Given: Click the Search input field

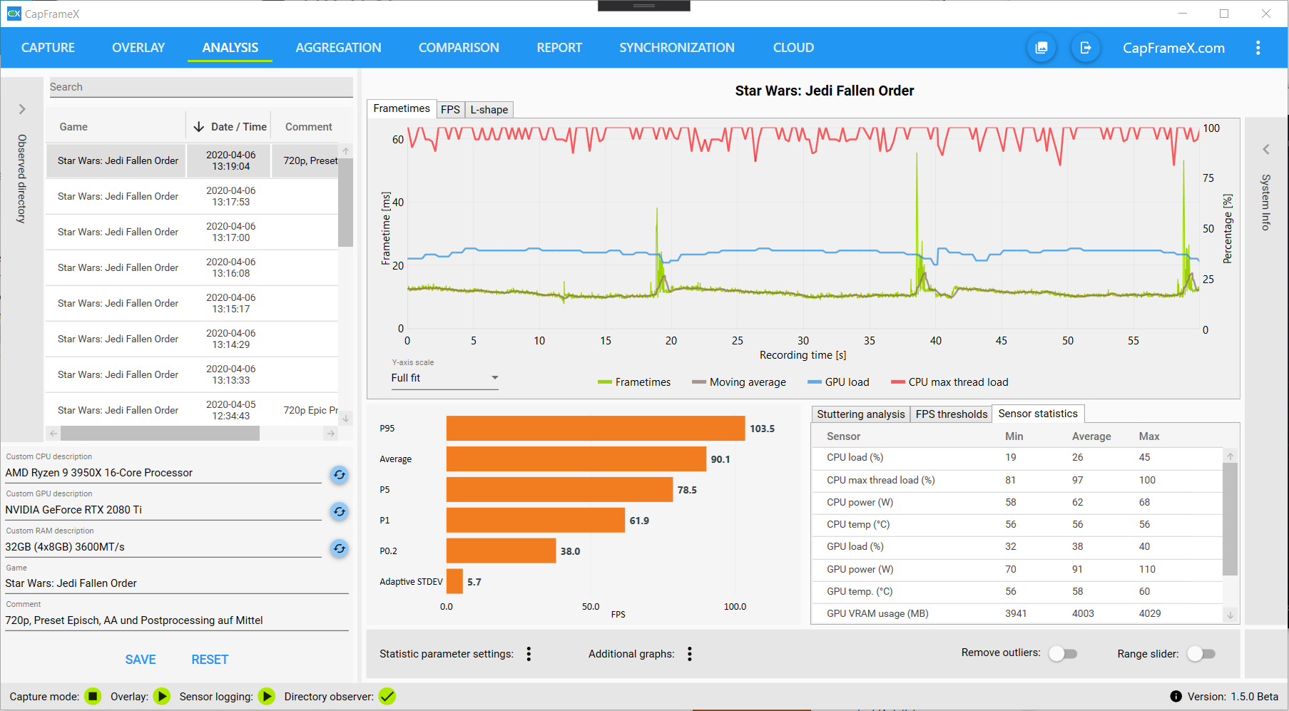Looking at the screenshot, I should pos(200,87).
